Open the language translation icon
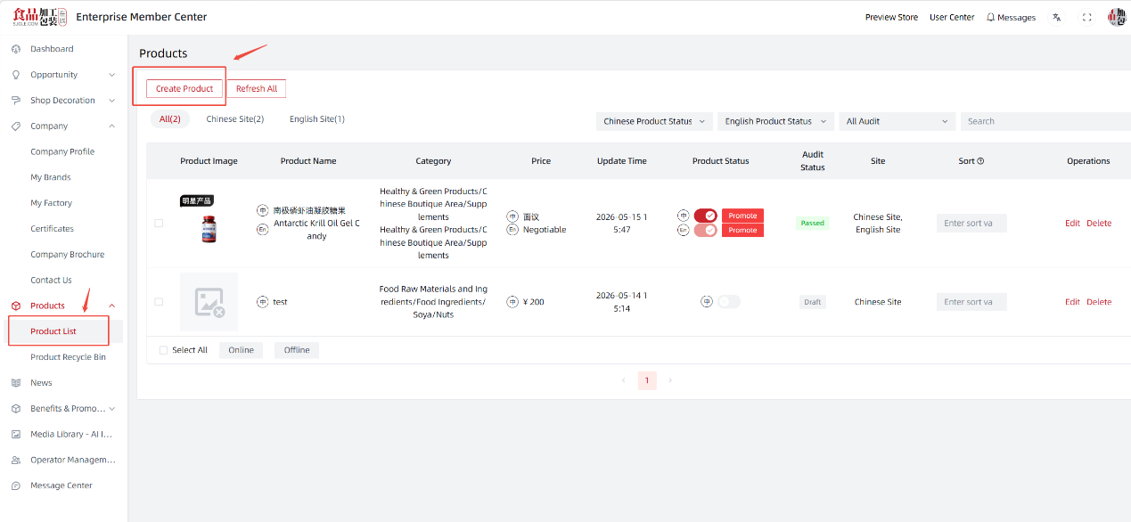The height and width of the screenshot is (522, 1131). (x=1056, y=17)
